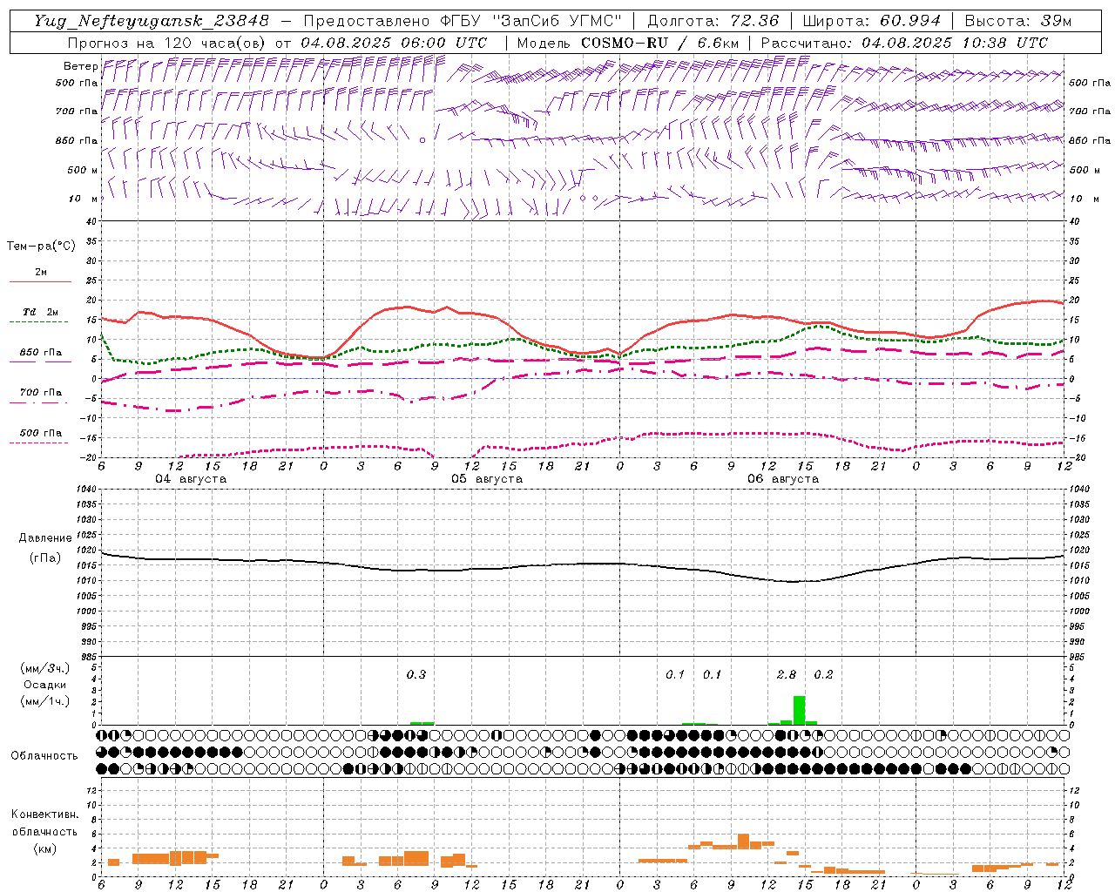1115x892 pixels.
Task: Click the "(мм/1ч.)" precipitation unit label
Action: [44, 701]
